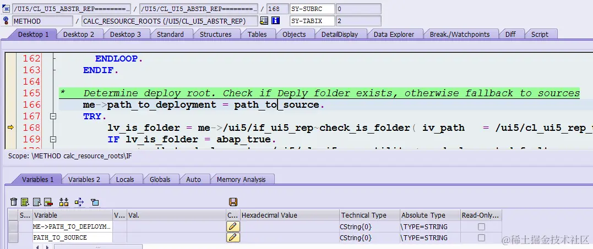Click the list icon with red minus

(x=48, y=202)
